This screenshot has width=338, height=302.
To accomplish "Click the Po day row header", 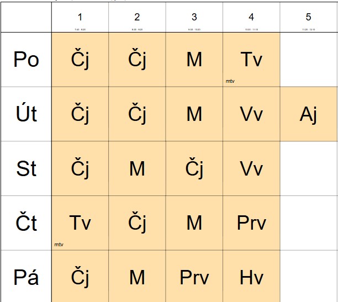I will (26, 60).
